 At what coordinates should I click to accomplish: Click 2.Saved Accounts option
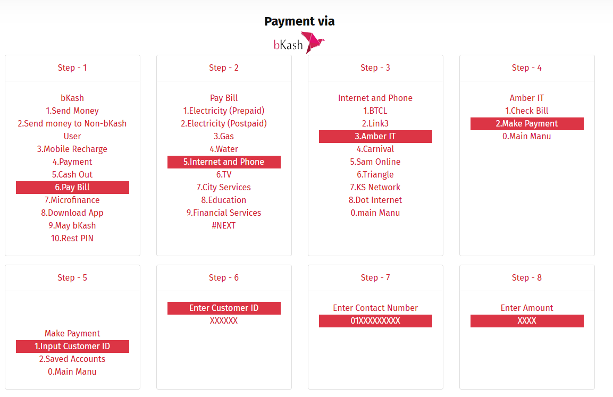click(x=72, y=359)
